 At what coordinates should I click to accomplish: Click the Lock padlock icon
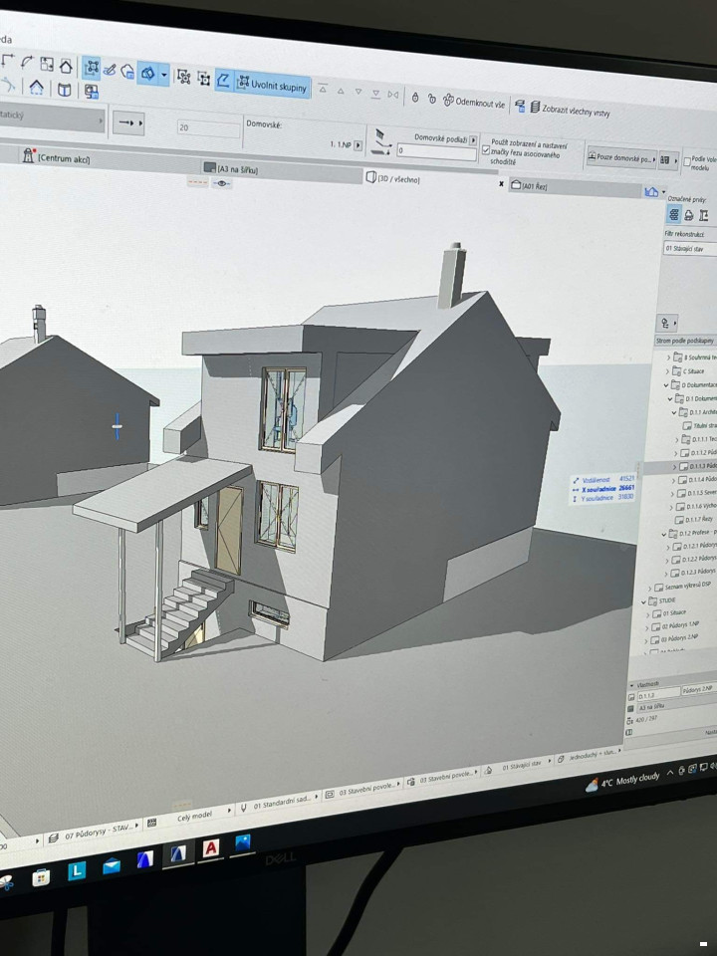pos(414,97)
